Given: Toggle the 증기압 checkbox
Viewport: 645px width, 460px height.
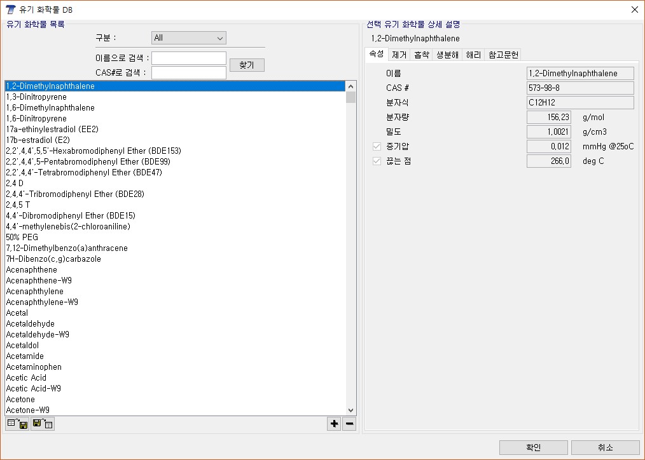Looking at the screenshot, I should tap(377, 147).
